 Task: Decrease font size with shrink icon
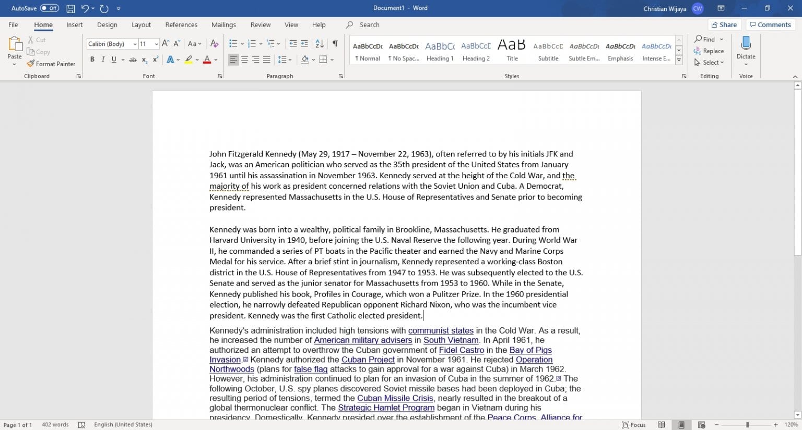point(176,44)
